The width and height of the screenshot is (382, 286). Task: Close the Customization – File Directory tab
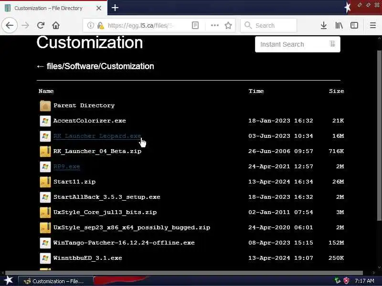click(x=99, y=8)
